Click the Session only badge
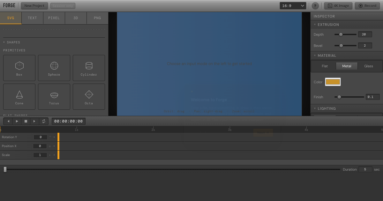Viewport: 383px width, 201px height. [63, 6]
